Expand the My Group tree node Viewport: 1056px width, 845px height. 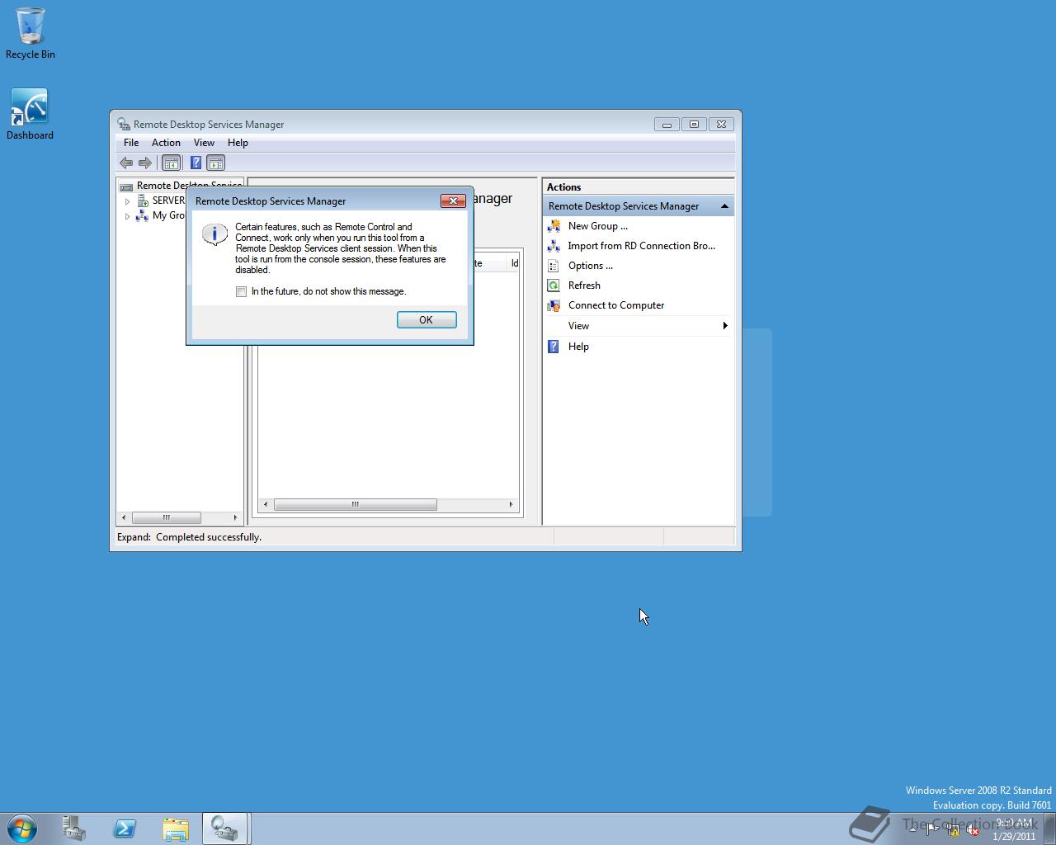(127, 215)
